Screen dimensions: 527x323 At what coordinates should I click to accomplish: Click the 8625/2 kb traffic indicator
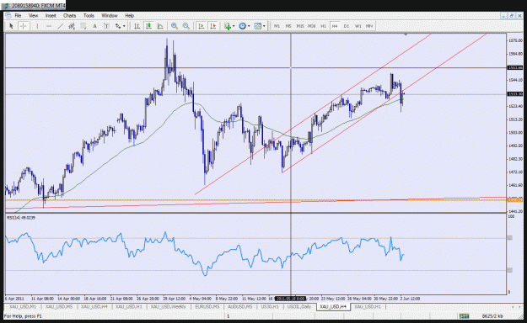(492, 315)
